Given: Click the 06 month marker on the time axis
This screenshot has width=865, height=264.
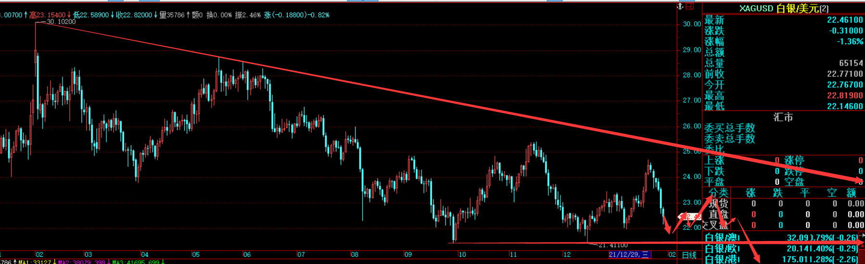Looking at the screenshot, I should tap(247, 254).
